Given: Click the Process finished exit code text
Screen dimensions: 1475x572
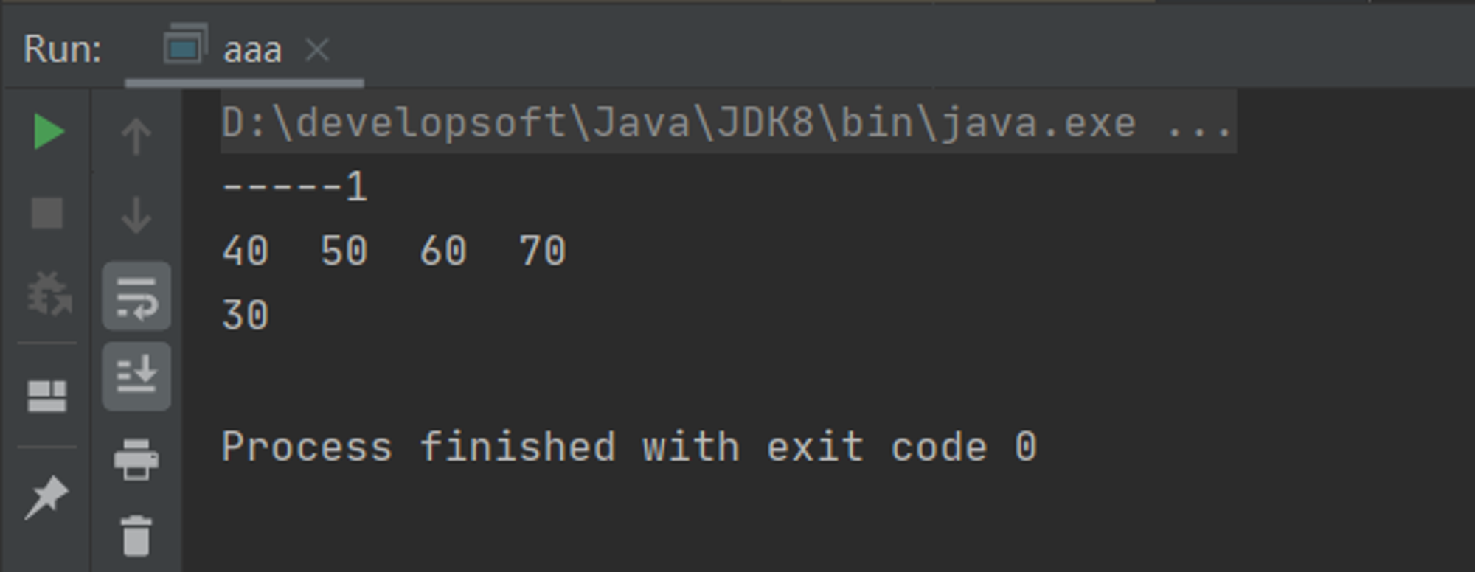Looking at the screenshot, I should (630, 447).
